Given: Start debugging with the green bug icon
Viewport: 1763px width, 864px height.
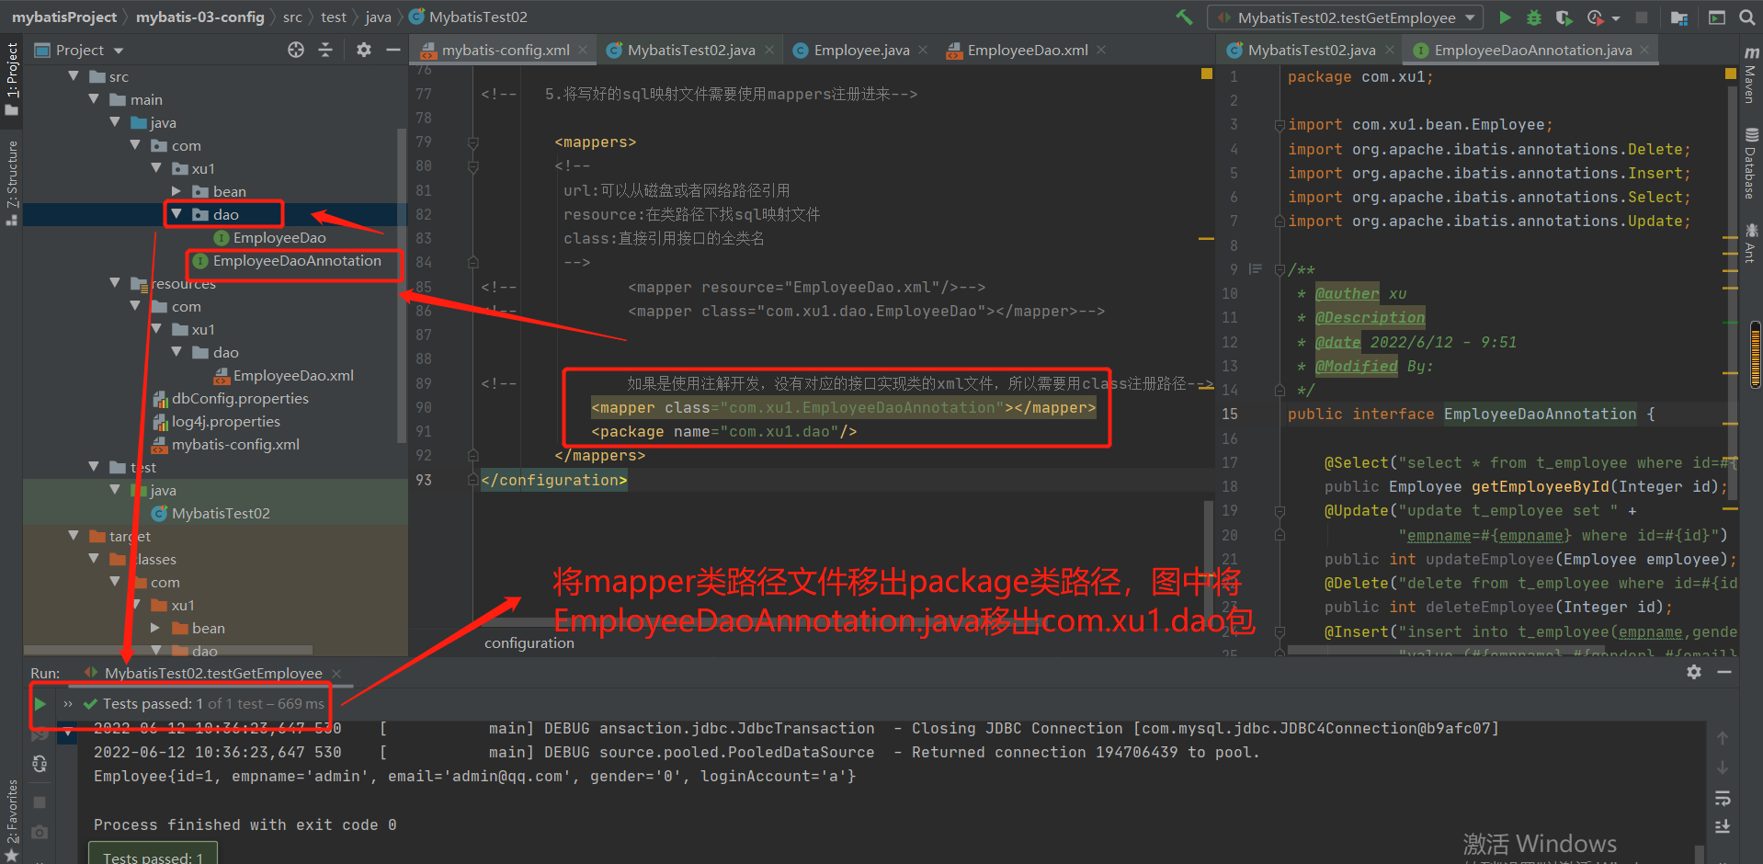Looking at the screenshot, I should click(1534, 17).
